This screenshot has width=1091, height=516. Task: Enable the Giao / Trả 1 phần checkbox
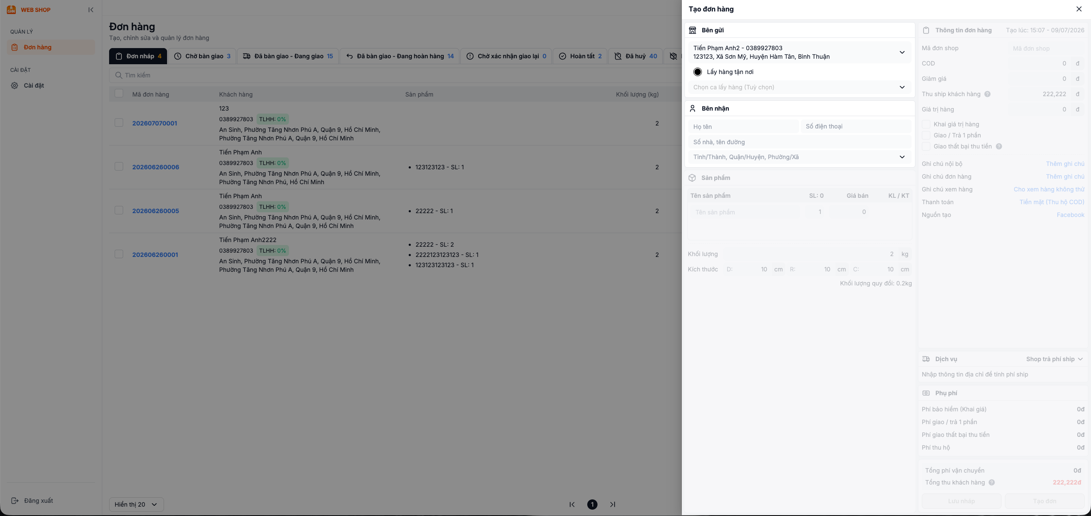tap(926, 135)
